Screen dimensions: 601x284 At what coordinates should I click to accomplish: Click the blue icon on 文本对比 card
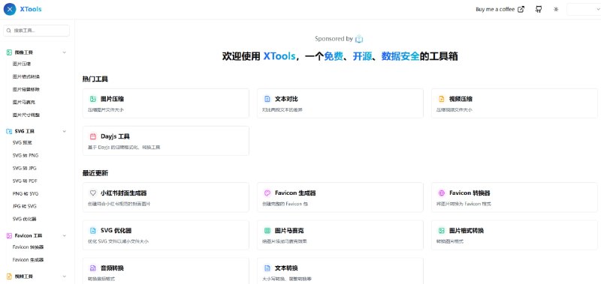coord(267,99)
